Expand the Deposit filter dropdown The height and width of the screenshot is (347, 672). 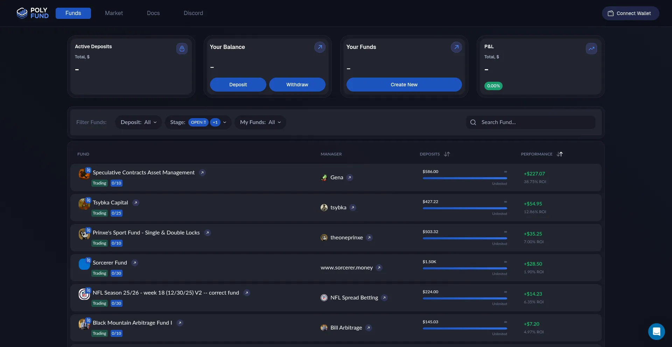(x=139, y=122)
